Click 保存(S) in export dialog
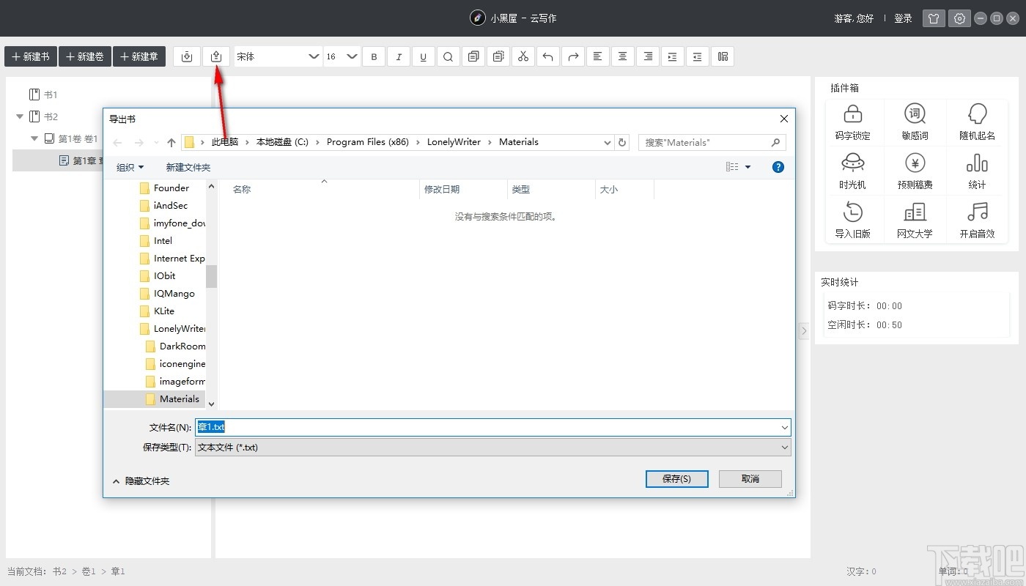This screenshot has height=586, width=1026. [x=676, y=478]
